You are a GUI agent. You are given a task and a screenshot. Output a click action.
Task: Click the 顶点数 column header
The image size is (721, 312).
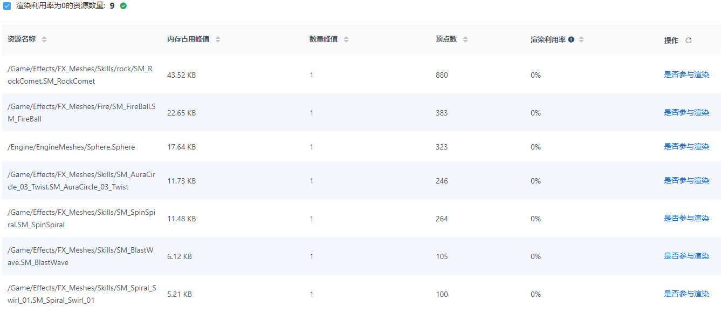point(446,39)
